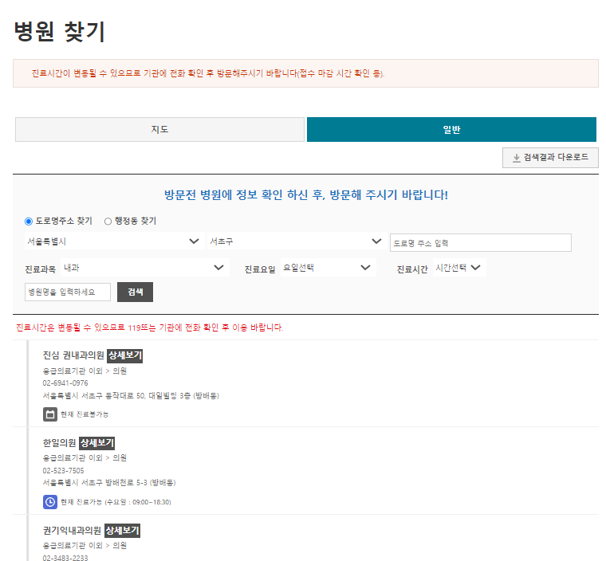Click the 현재 진료불가능 status text

coord(85,414)
